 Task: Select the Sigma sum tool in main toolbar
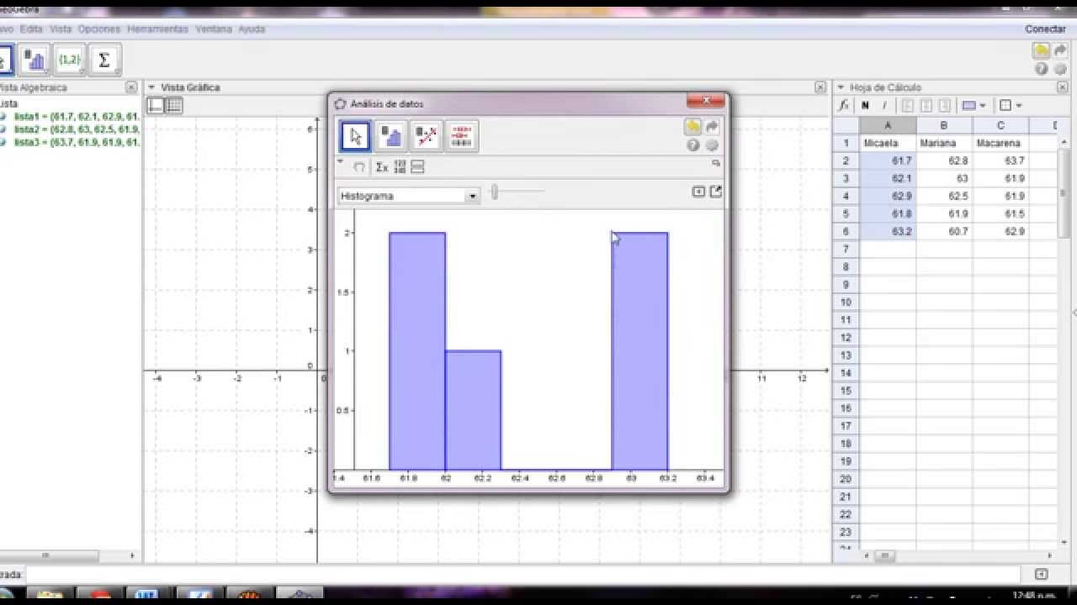tap(104, 60)
